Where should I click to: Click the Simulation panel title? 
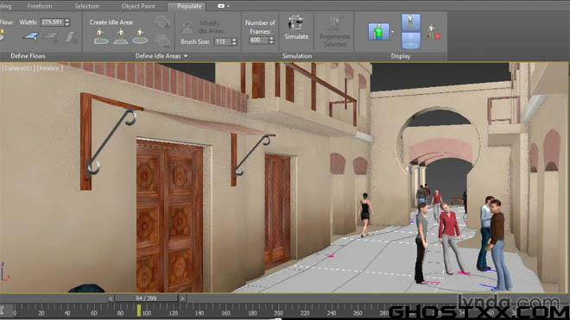tap(297, 56)
